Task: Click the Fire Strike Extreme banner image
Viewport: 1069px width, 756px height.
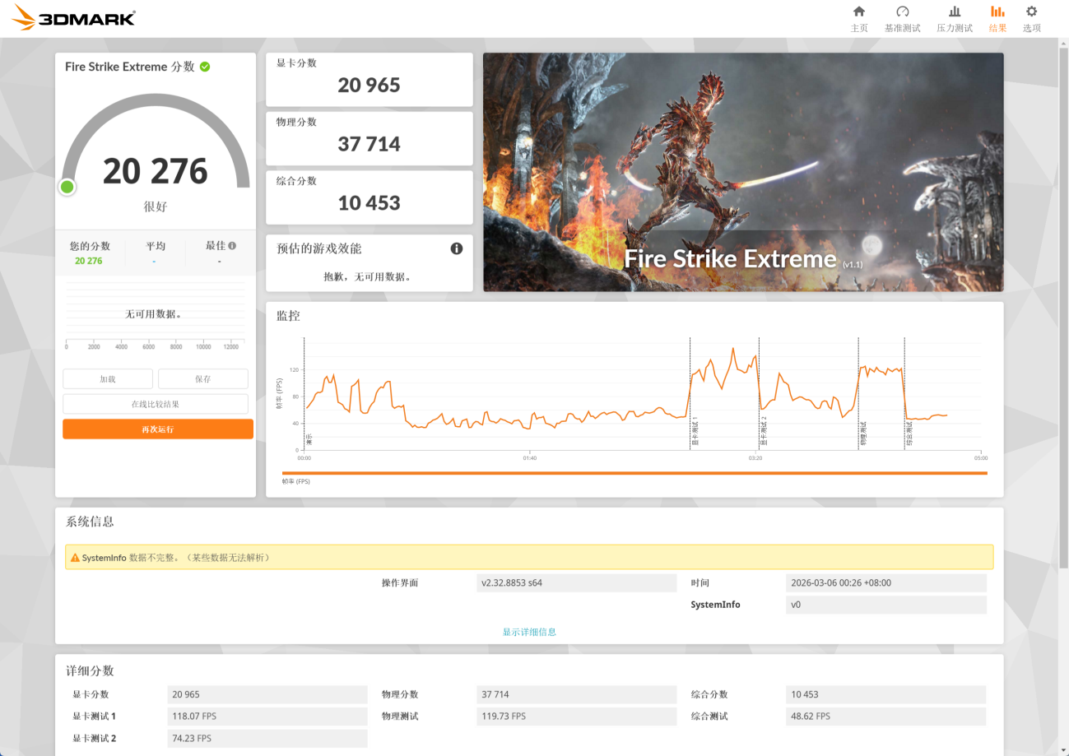Action: point(742,172)
